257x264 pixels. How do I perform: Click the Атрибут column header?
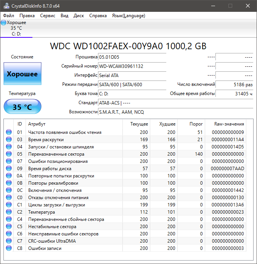[74, 124]
